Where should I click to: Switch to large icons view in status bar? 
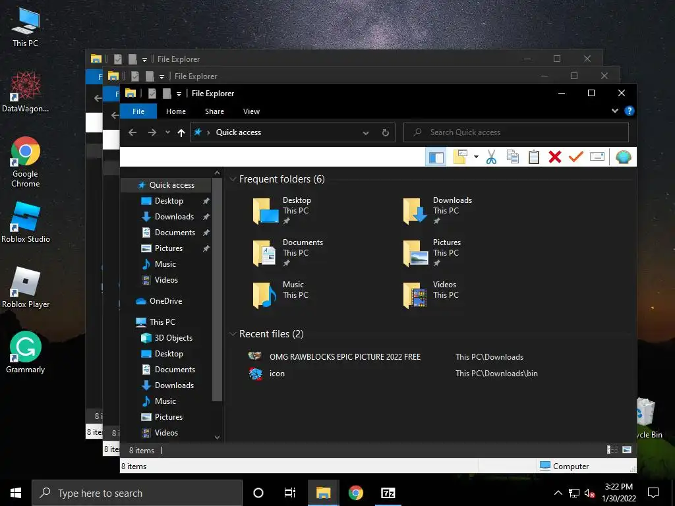tap(628, 449)
